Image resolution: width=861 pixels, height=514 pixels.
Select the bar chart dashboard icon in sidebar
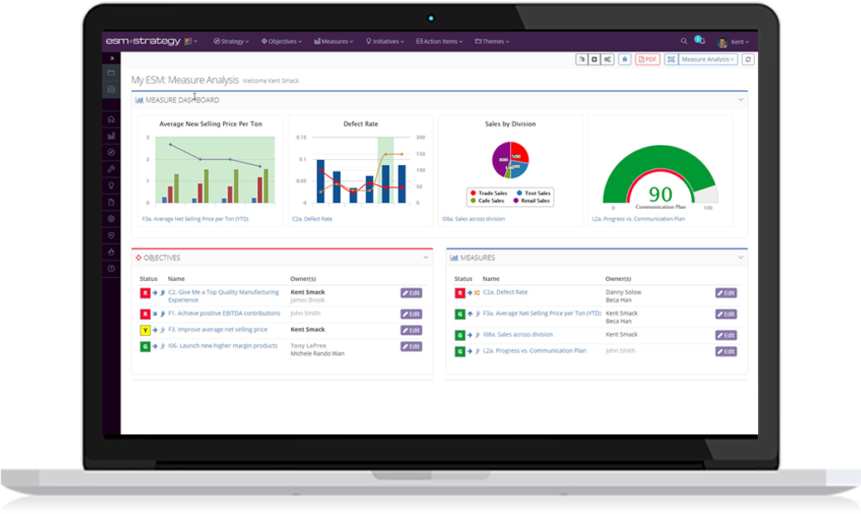(x=111, y=136)
